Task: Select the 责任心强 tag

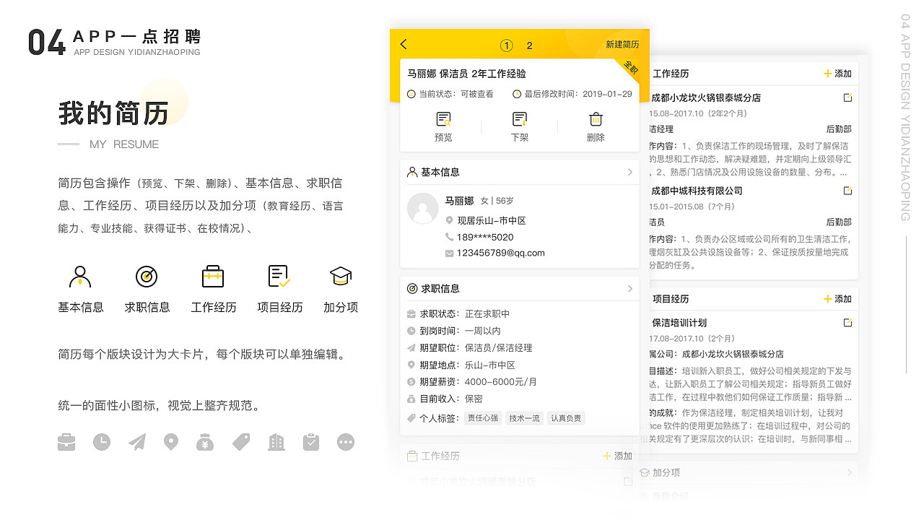Action: click(x=483, y=418)
